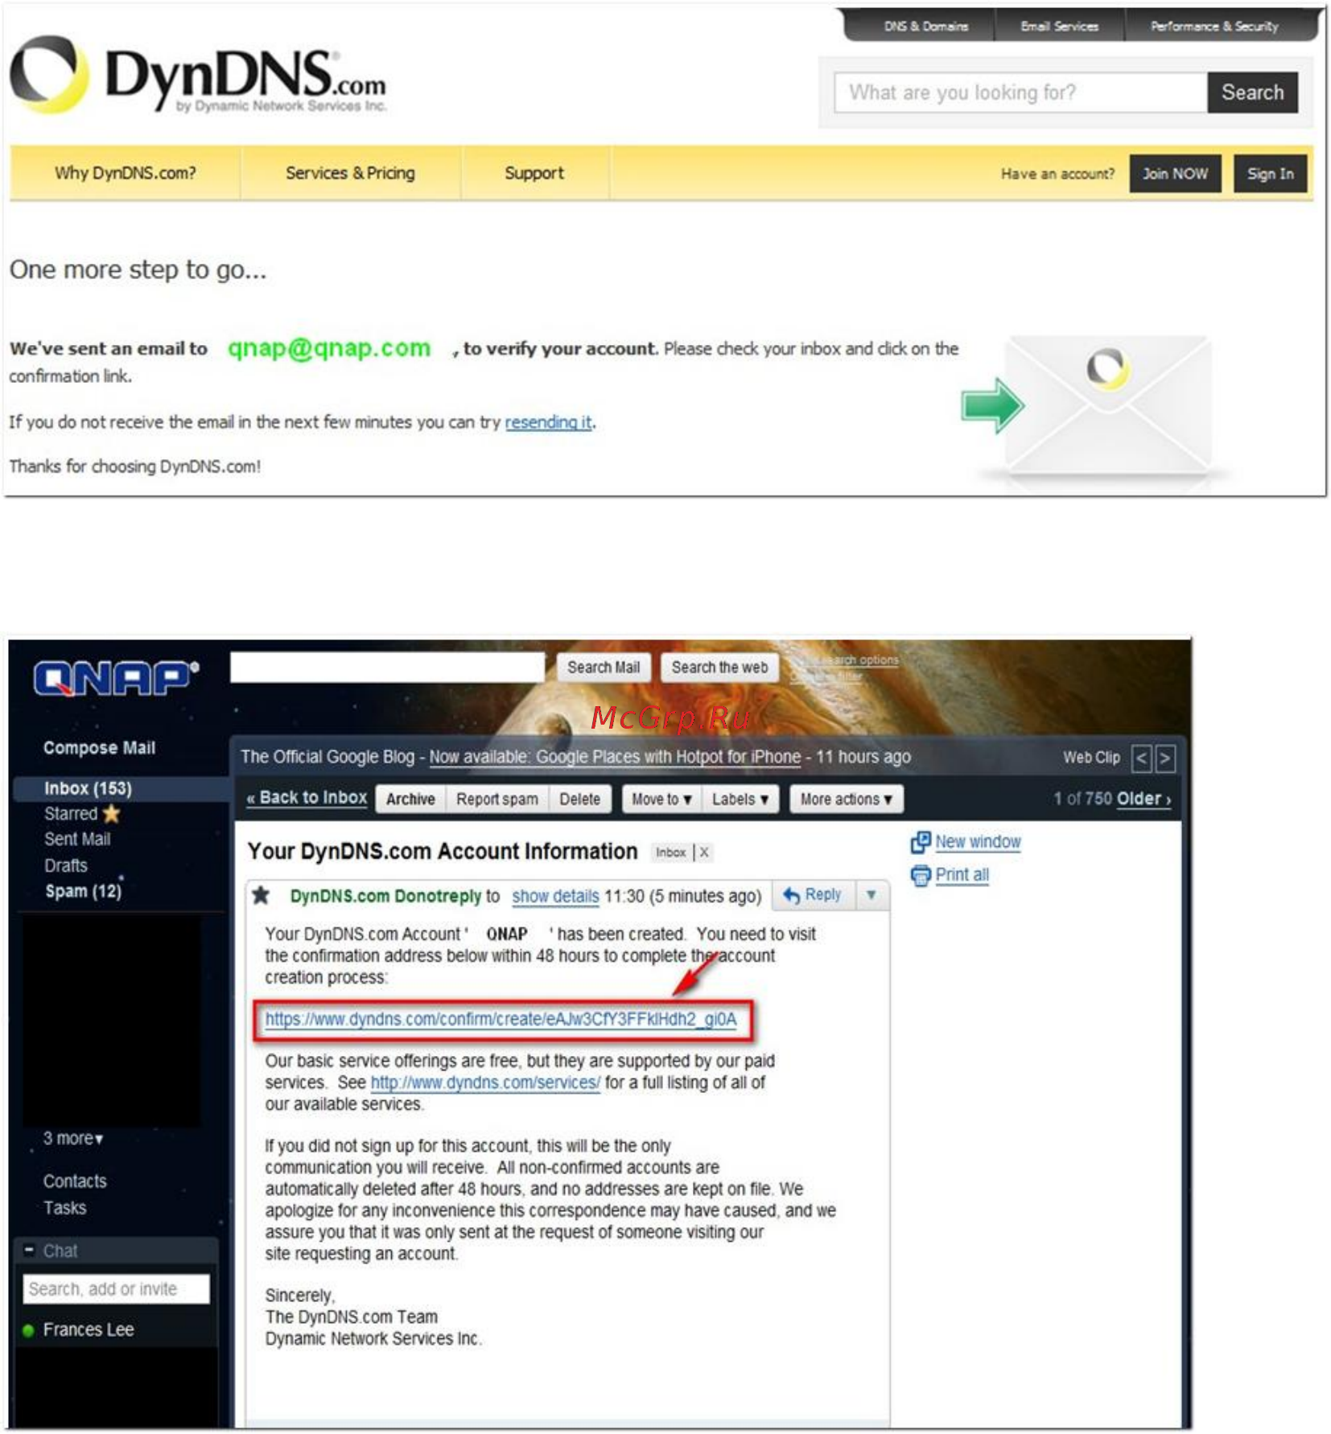Image resolution: width=1331 pixels, height=1434 pixels.
Task: Open the DynDNS confirmation link
Action: click(x=501, y=1019)
